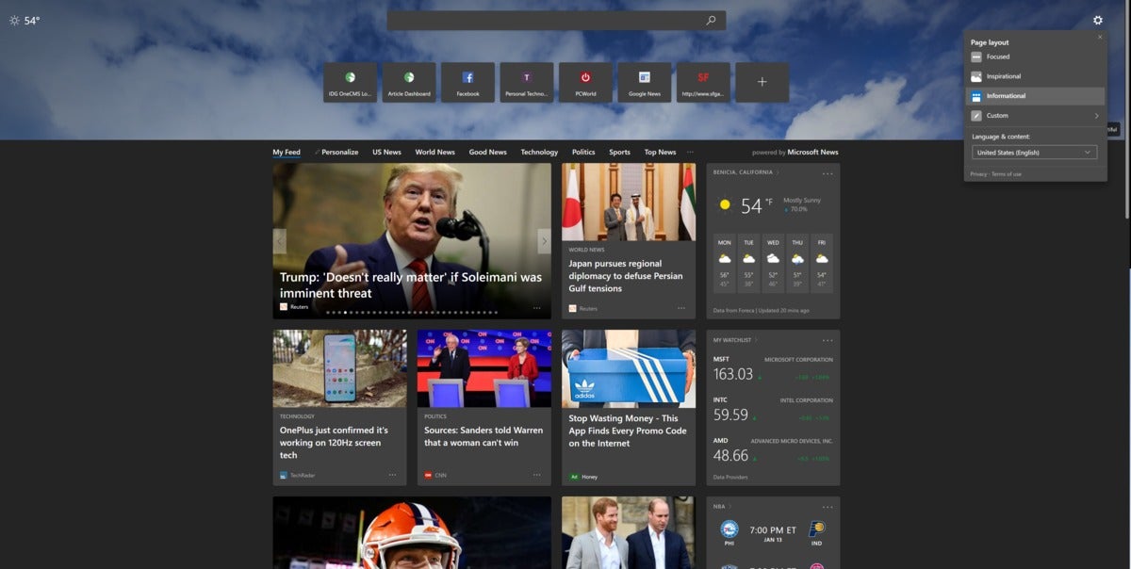Open AMD 48.66 stock quote

click(x=773, y=449)
